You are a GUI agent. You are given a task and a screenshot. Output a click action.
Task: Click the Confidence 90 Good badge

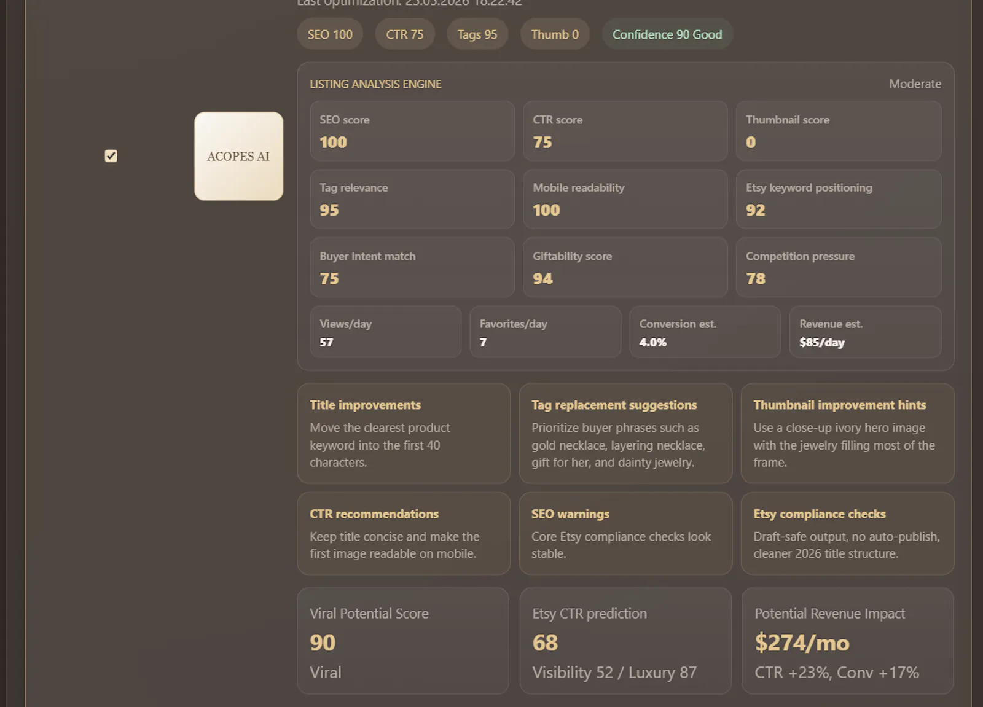(x=667, y=34)
